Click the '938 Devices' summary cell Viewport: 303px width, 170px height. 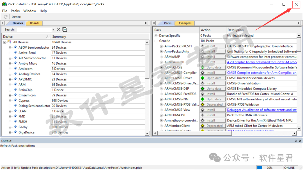click(60, 100)
